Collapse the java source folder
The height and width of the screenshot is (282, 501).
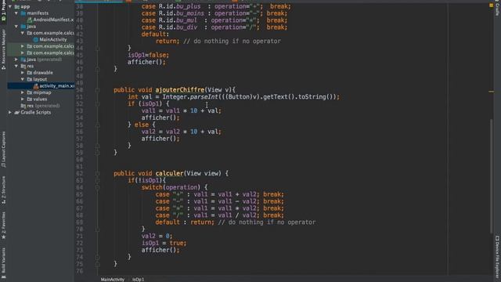click(16, 26)
